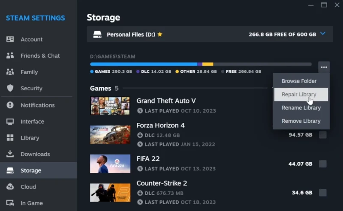Select the Storage settings tab
This screenshot has width=343, height=211.
point(39,170)
